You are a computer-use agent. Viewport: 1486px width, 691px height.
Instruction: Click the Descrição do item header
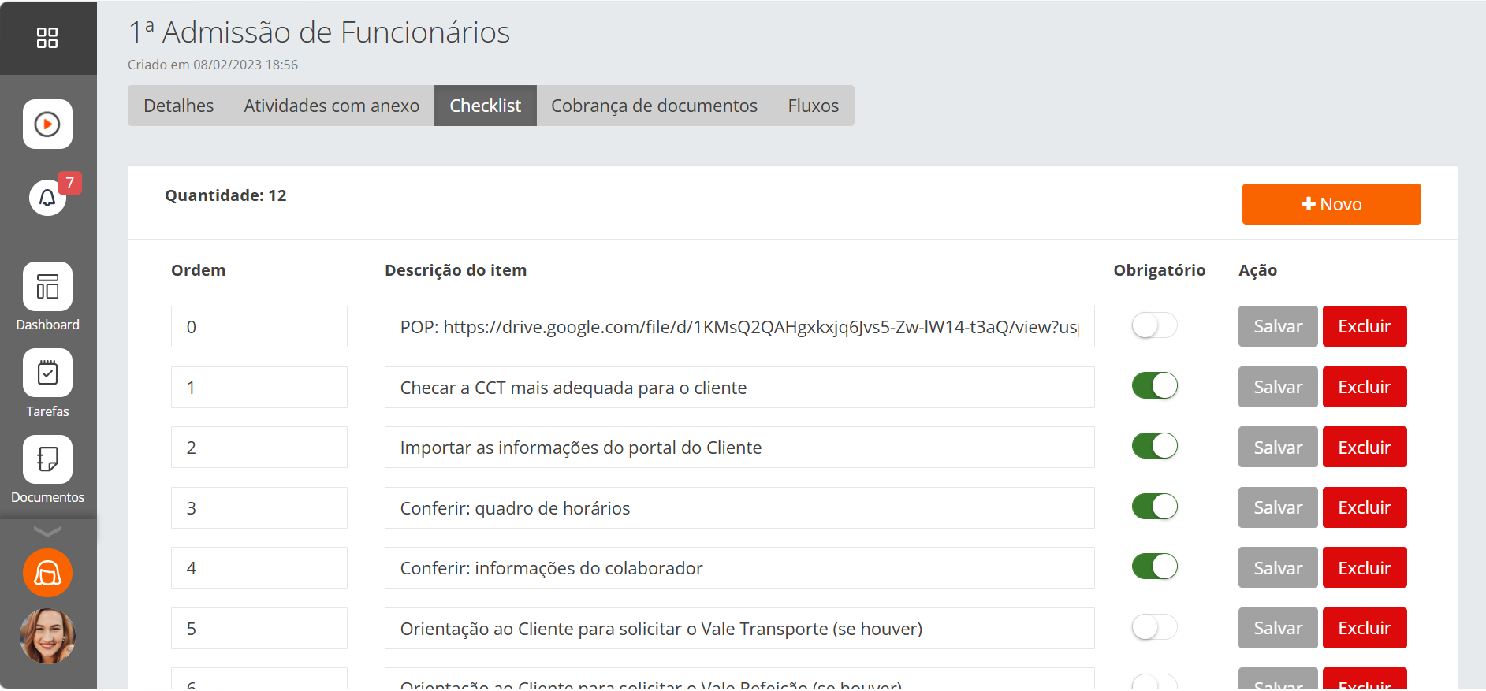[x=456, y=270]
